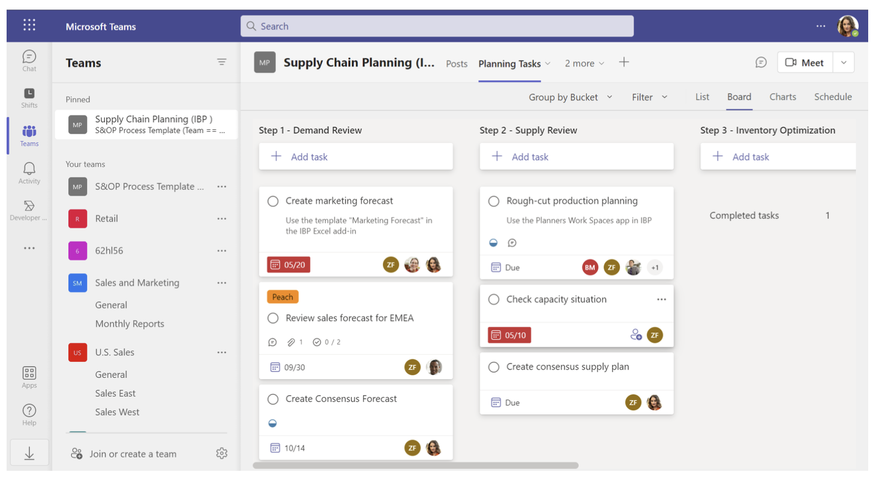Viewport: 876px width, 478px height.
Task: Open Monthly Reports channel
Action: coord(130,324)
